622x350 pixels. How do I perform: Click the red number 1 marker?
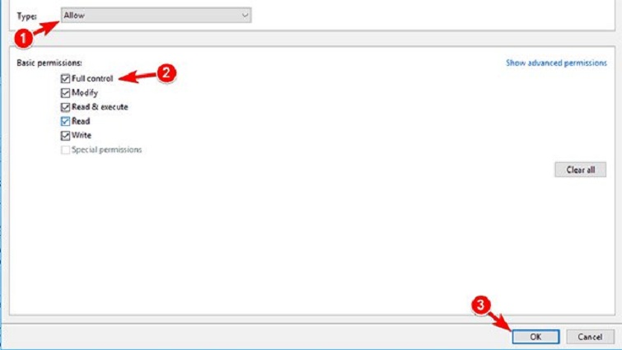[23, 39]
